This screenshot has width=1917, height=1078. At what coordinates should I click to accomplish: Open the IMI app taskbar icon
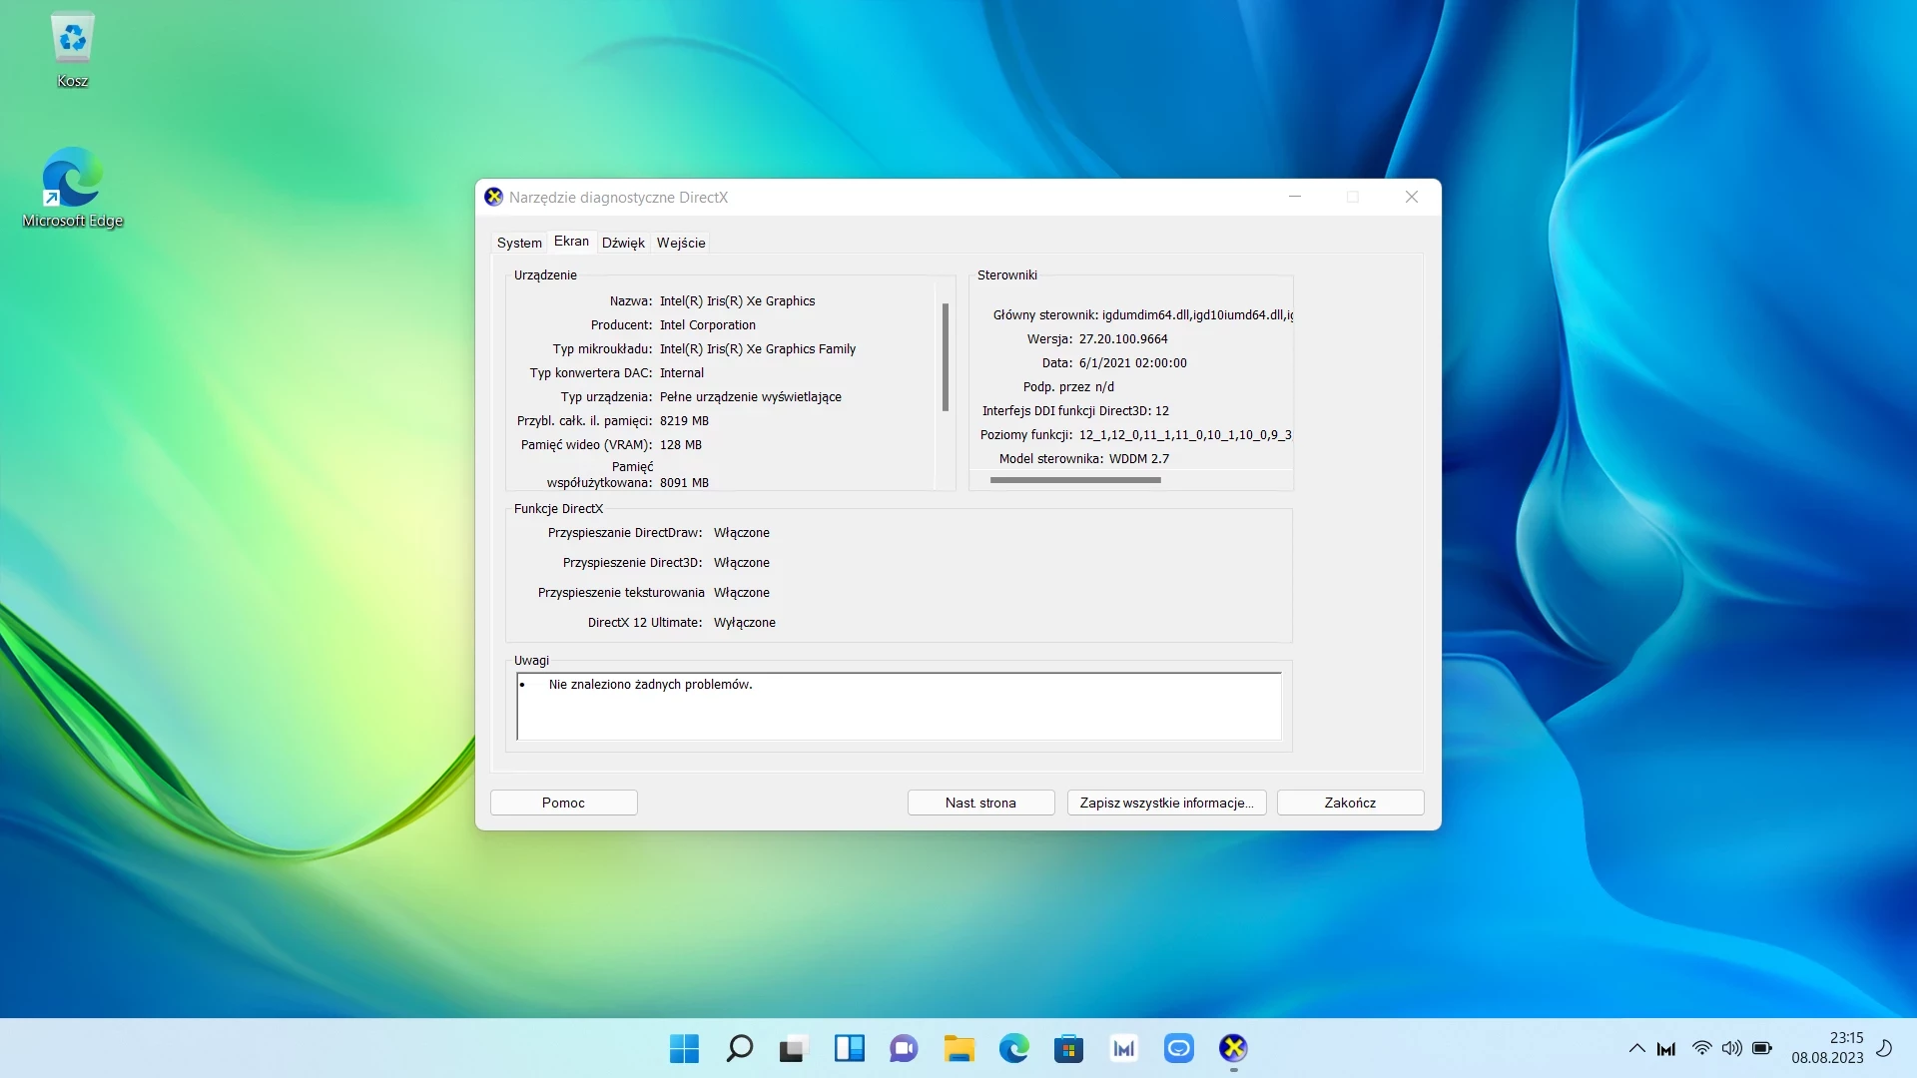1123,1048
